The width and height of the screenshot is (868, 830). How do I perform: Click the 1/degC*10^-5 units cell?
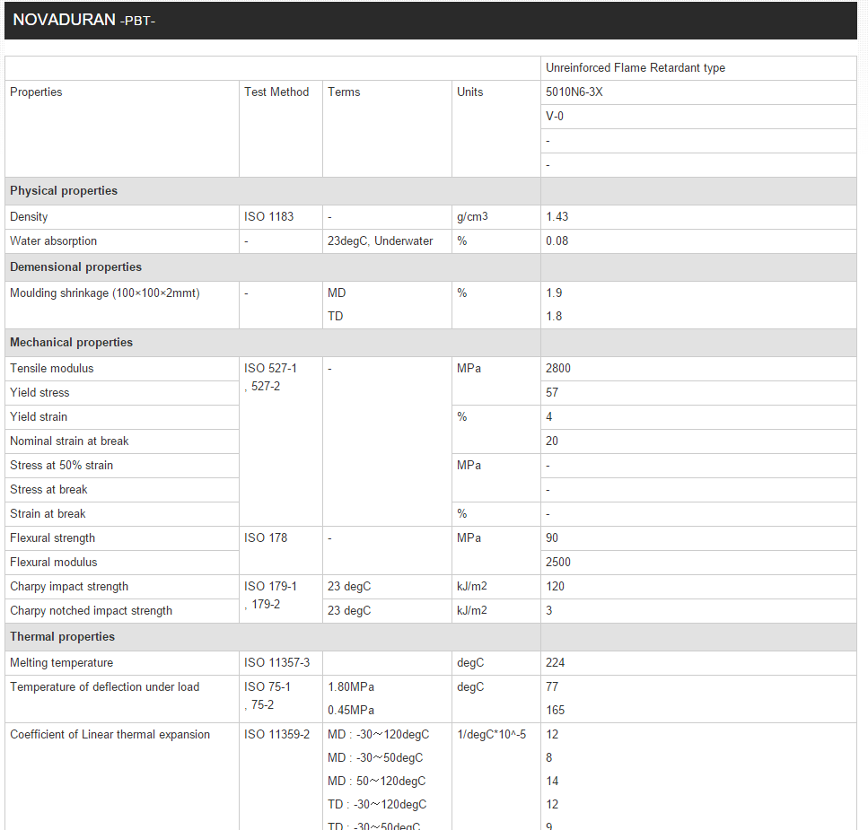pyautogui.click(x=491, y=734)
